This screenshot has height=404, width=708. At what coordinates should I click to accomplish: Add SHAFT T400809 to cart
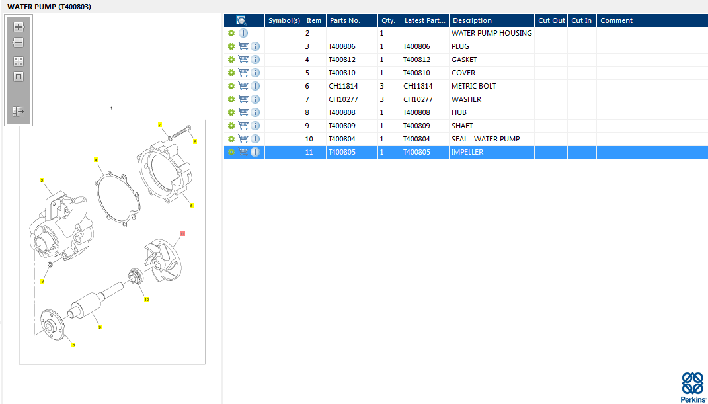pos(243,126)
